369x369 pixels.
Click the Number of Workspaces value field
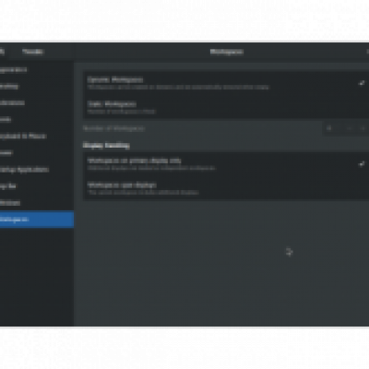(333, 128)
